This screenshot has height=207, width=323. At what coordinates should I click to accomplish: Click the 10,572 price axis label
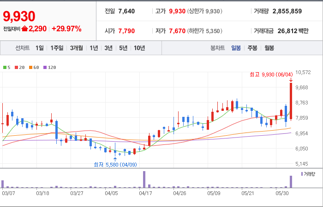click(x=303, y=72)
